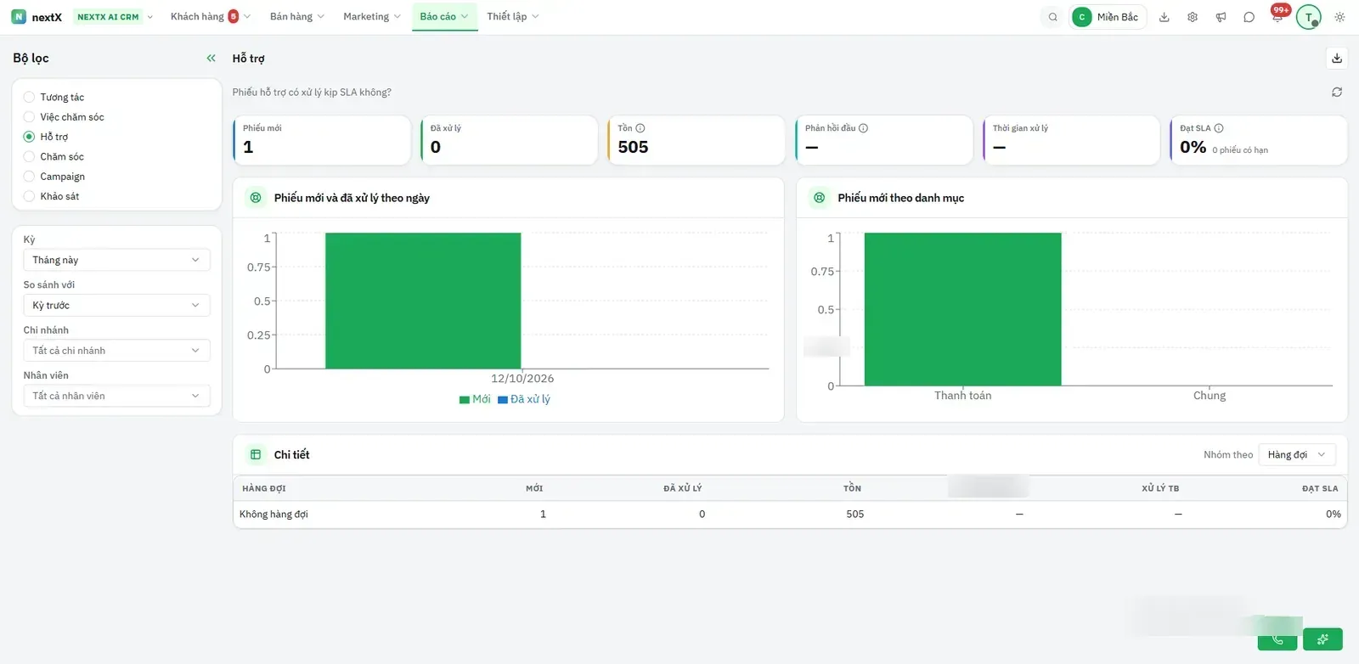Export the Hỗ trợ report
1359x664 pixels.
tap(1337, 59)
